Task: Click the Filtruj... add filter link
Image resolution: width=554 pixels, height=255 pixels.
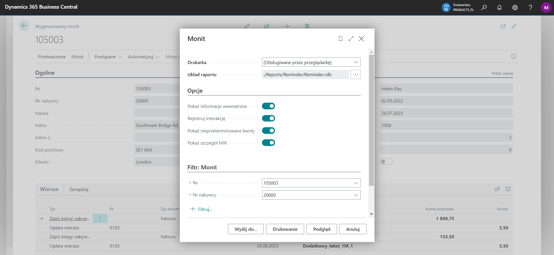Action: (201, 209)
